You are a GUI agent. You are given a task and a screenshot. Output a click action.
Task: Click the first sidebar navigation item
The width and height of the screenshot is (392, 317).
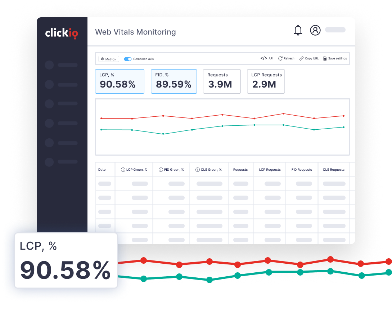pos(62,65)
